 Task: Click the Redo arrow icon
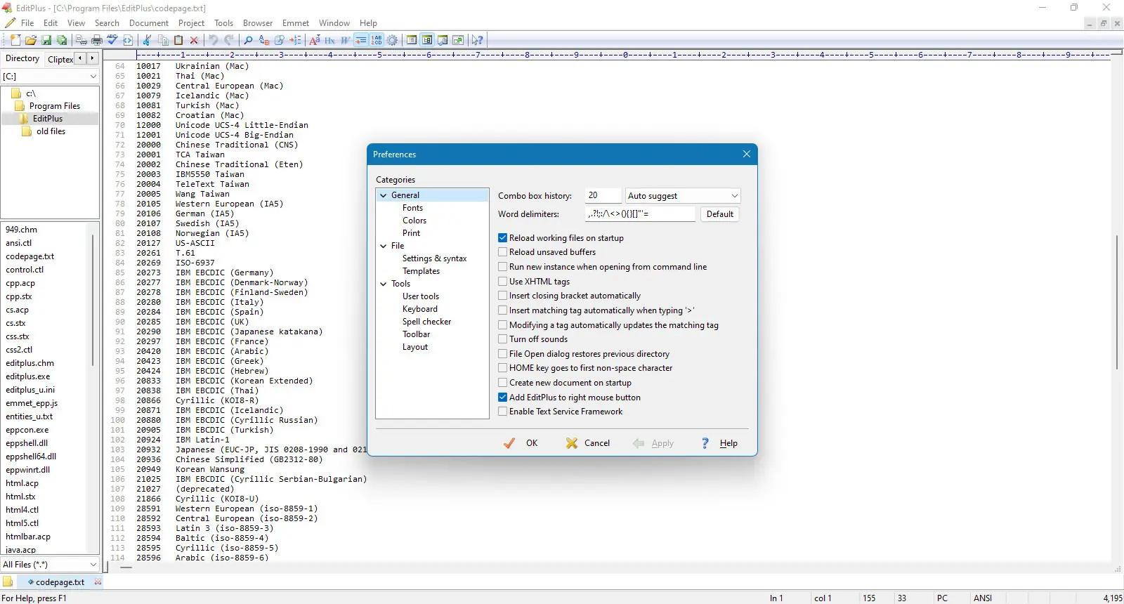pyautogui.click(x=228, y=40)
